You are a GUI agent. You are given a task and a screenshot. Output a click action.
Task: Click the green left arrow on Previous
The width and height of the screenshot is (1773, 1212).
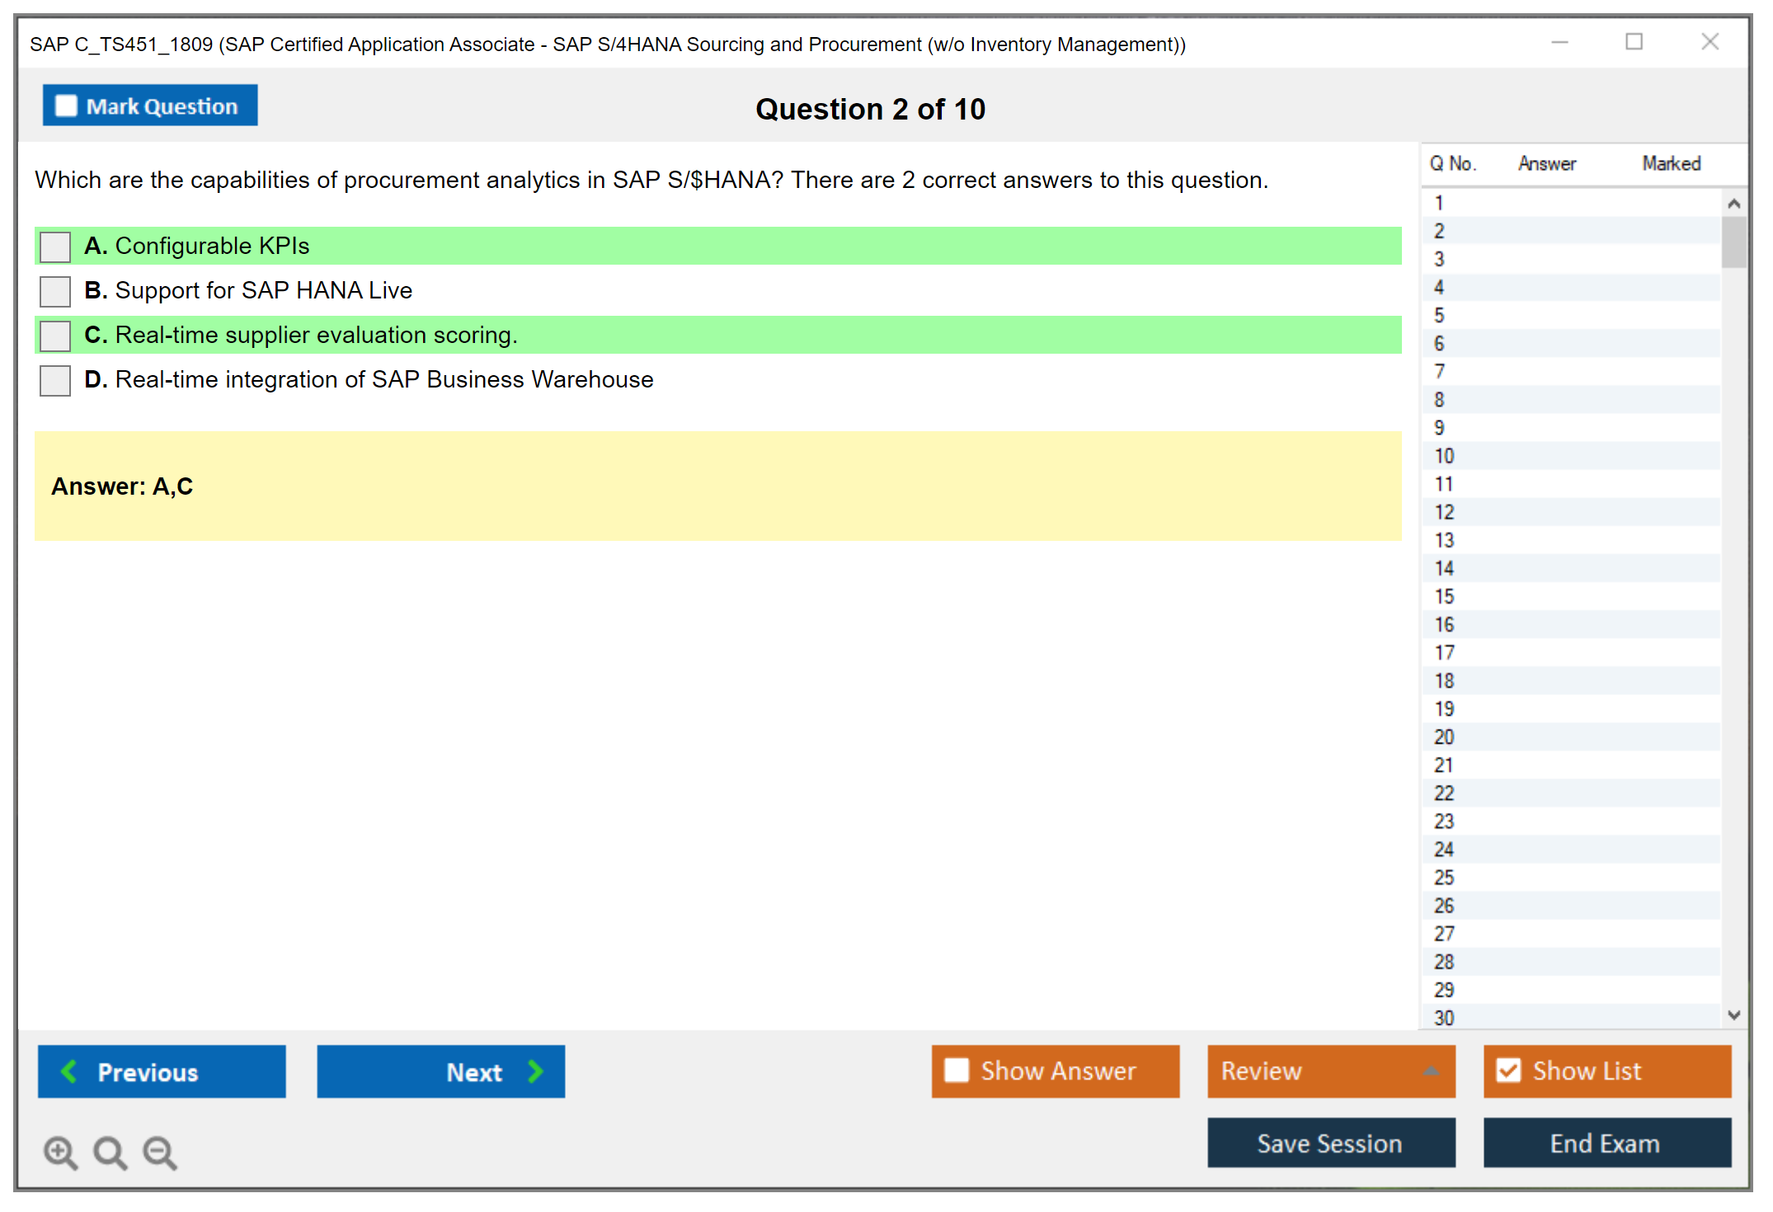click(69, 1071)
